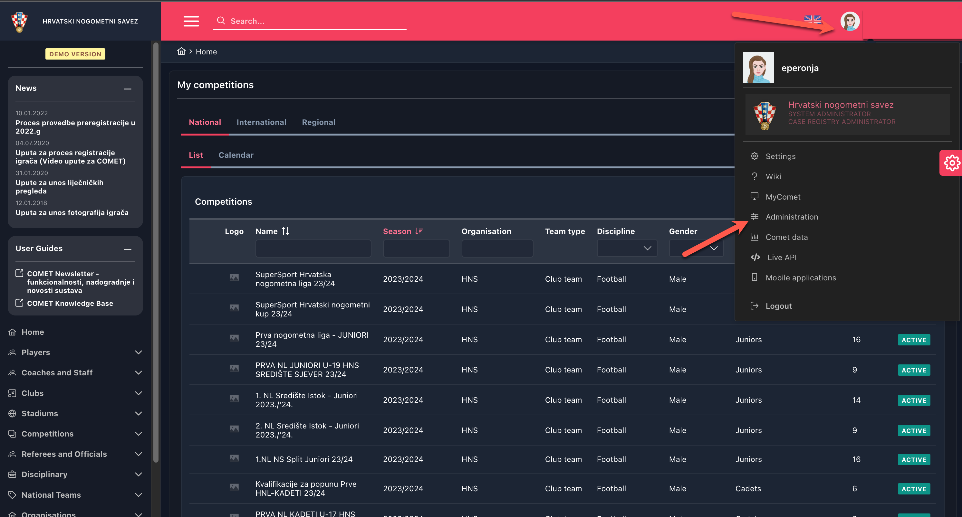Click the user avatar in the header

pos(850,21)
